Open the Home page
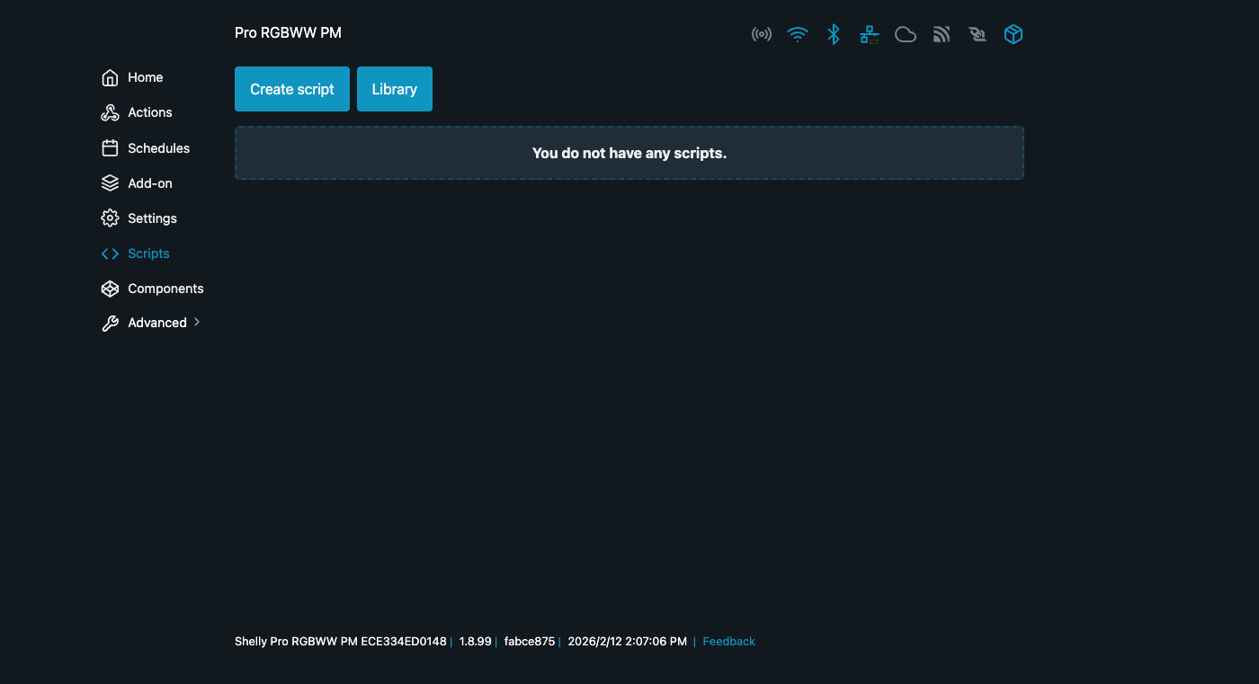 point(145,77)
